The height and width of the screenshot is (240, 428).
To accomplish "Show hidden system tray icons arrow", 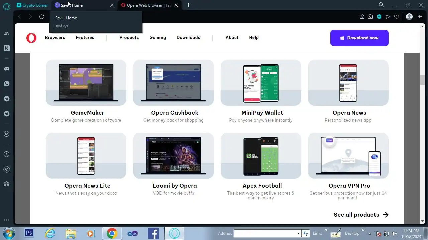I will pyautogui.click(x=370, y=233).
